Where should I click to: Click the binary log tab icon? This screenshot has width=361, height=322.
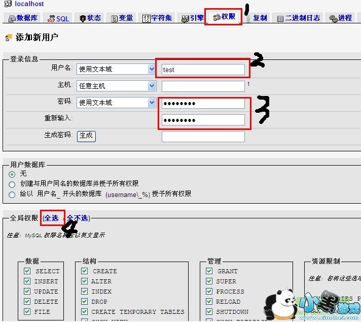[280, 19]
